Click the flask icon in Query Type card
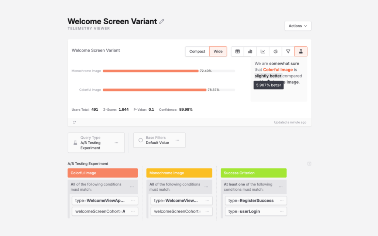The width and height of the screenshot is (378, 236). tap(75, 143)
